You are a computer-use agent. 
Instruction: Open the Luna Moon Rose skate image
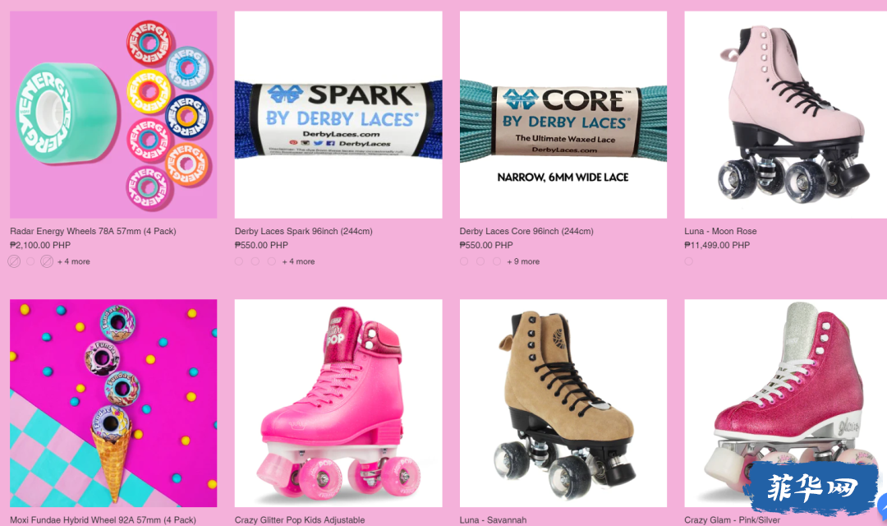(x=786, y=115)
